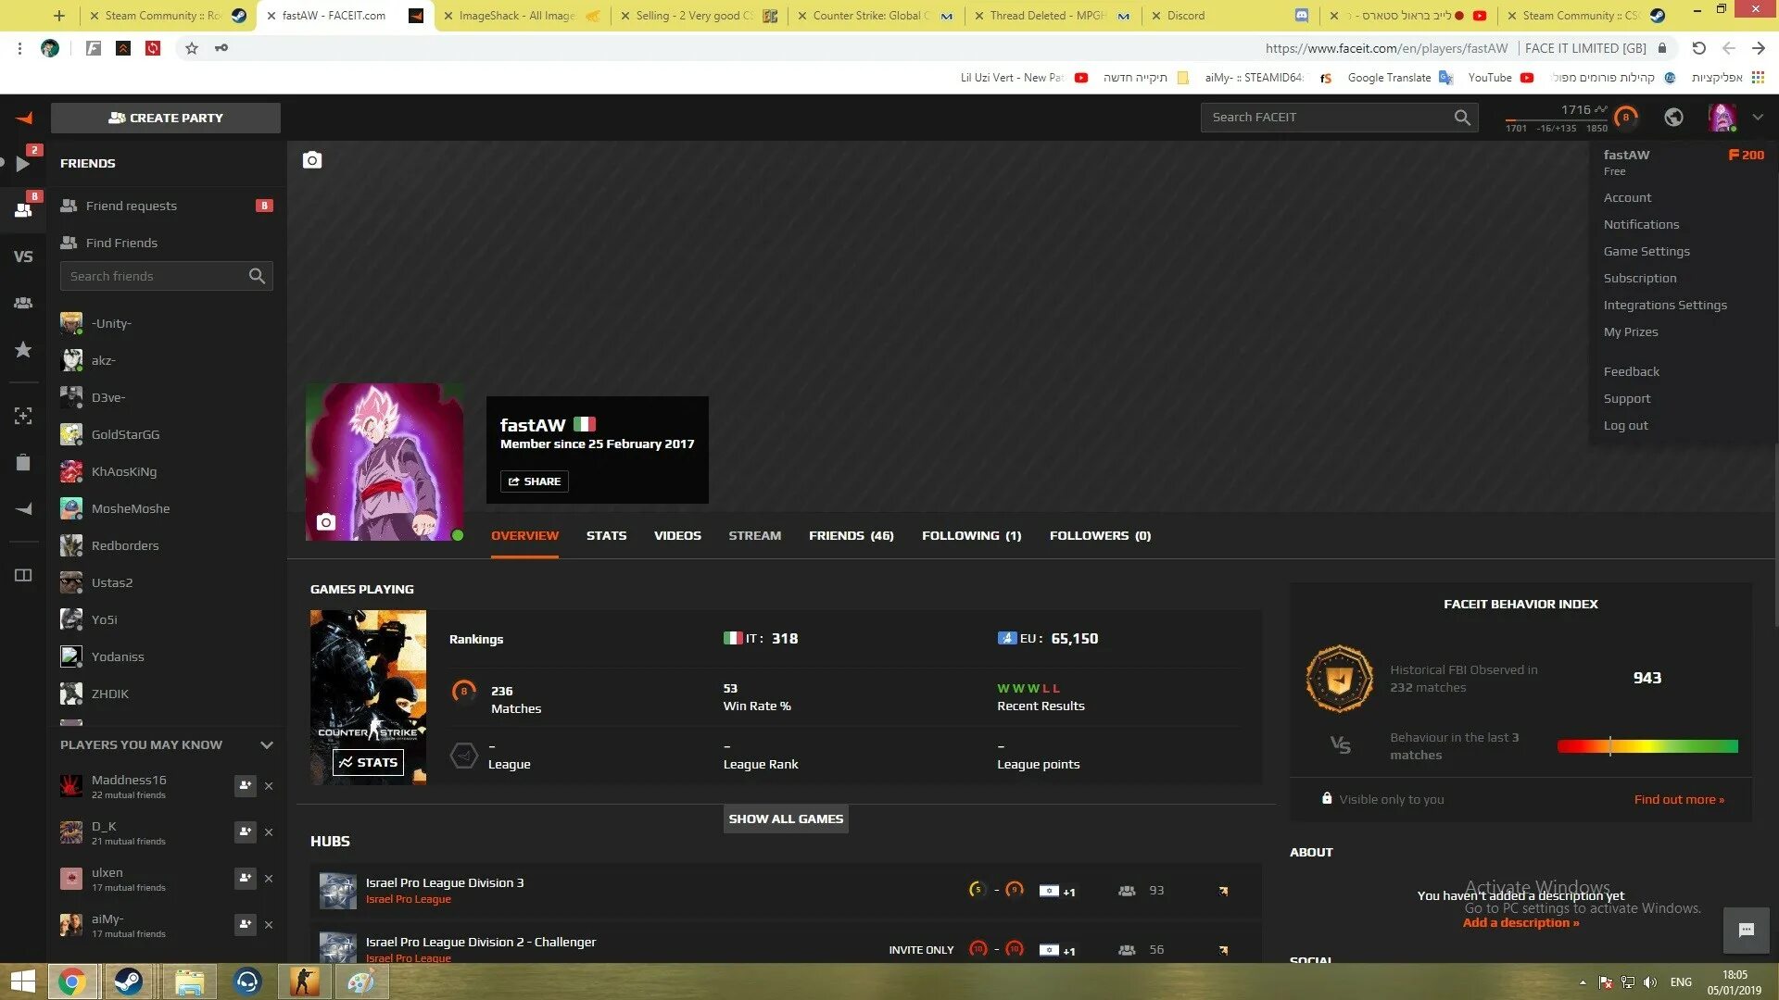This screenshot has height=1000, width=1779.
Task: Click the avatar photo camera icon
Action: coord(325,522)
